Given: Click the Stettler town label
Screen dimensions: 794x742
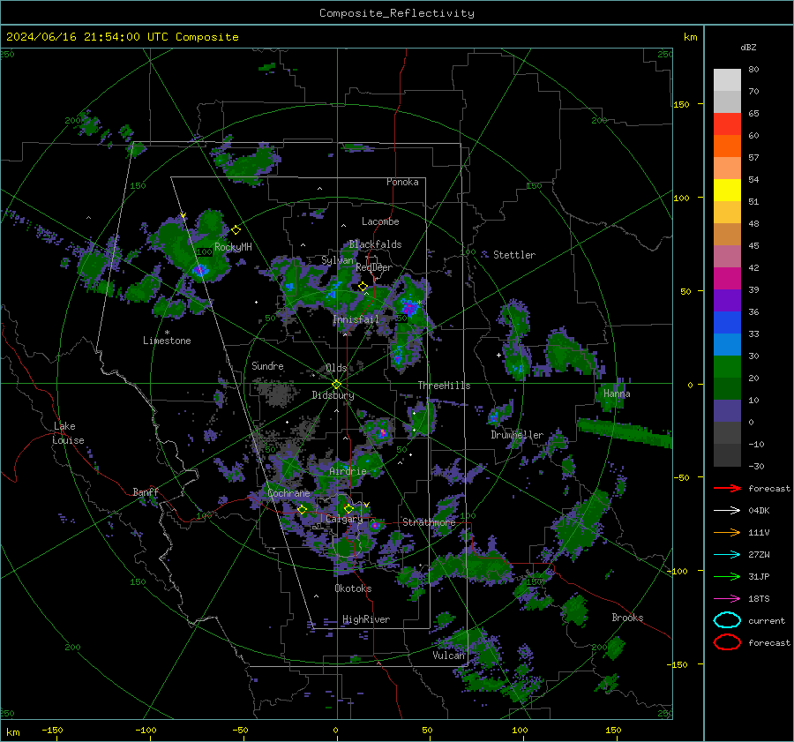Looking at the screenshot, I should pos(514,255).
